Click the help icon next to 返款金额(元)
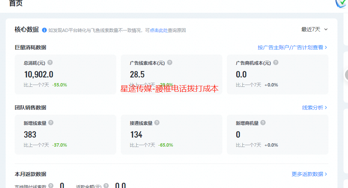 (x=106, y=186)
